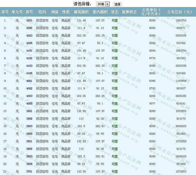196x175 pixels.
Task: Open room number 3902 link
Action: click(29, 119)
